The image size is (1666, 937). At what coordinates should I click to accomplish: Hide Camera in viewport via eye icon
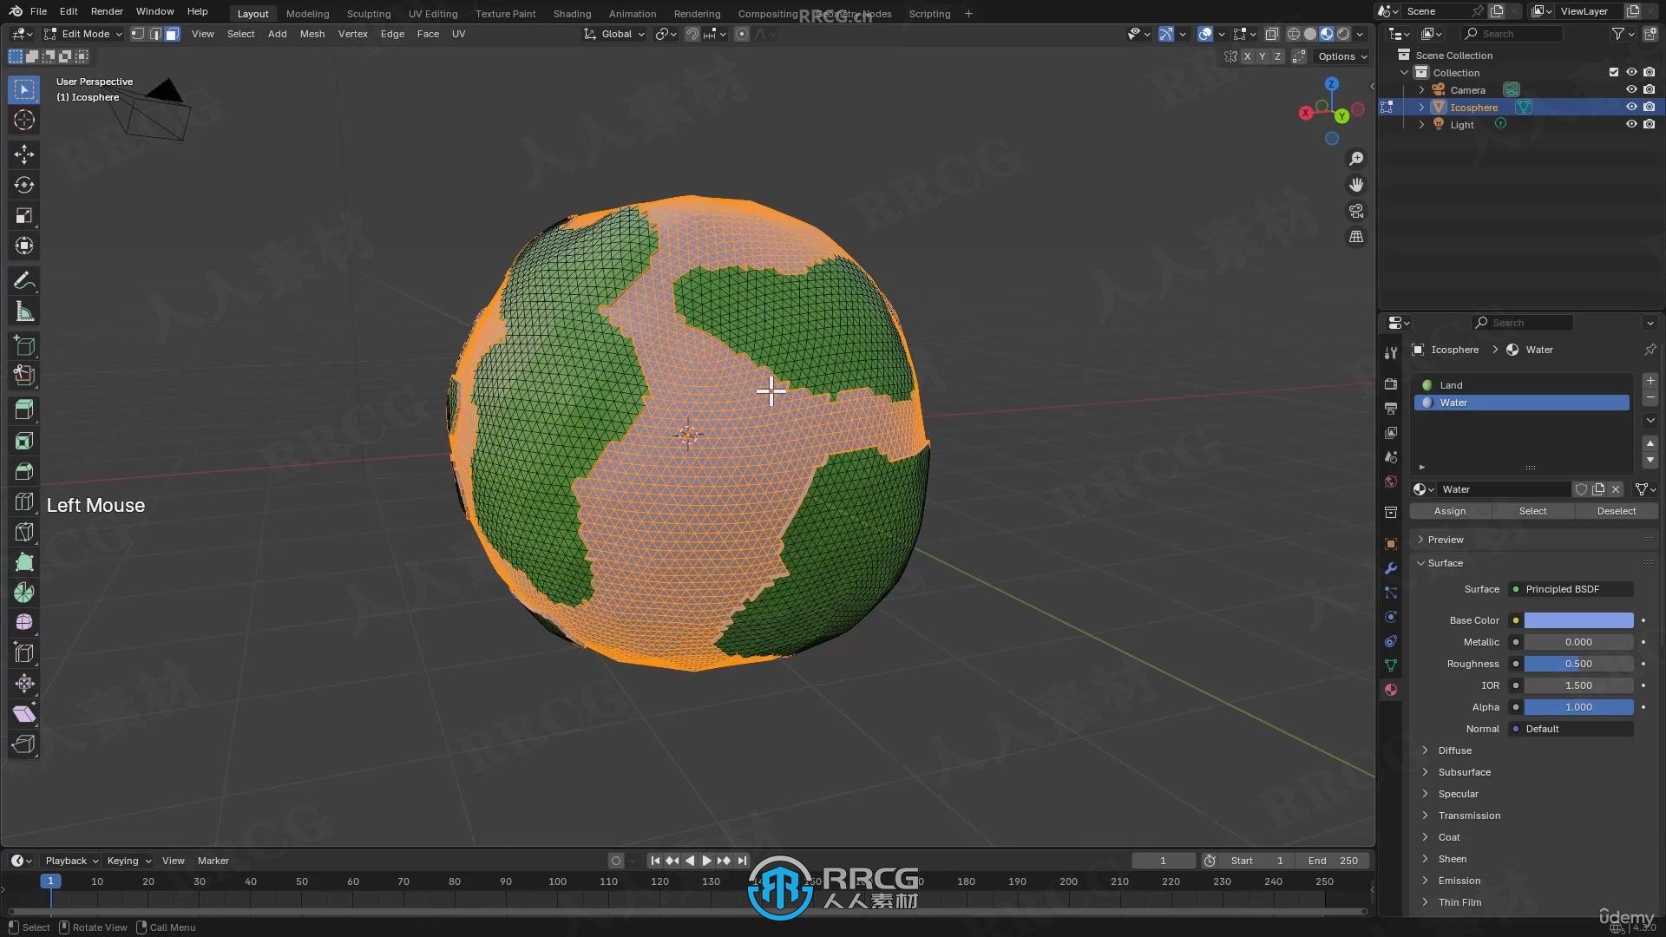(1631, 90)
